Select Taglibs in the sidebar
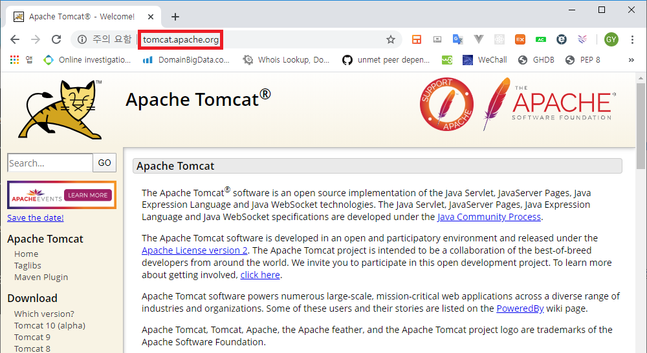The width and height of the screenshot is (647, 353). (28, 265)
